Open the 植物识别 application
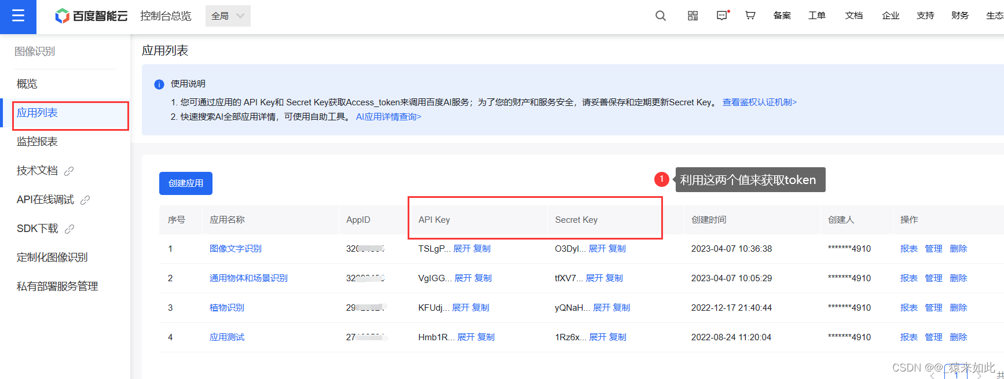 tap(227, 308)
